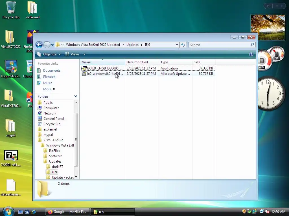Sort by Size column header
The image size is (289, 216).
204,62
